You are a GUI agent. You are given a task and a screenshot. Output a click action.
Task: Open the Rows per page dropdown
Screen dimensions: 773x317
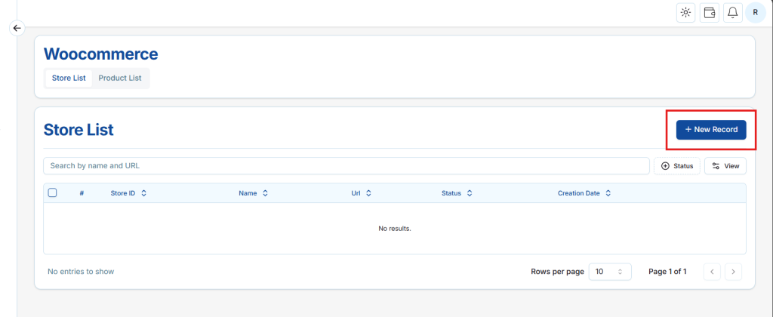(x=609, y=271)
